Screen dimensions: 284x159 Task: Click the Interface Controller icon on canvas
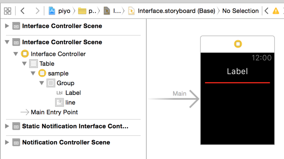237,44
